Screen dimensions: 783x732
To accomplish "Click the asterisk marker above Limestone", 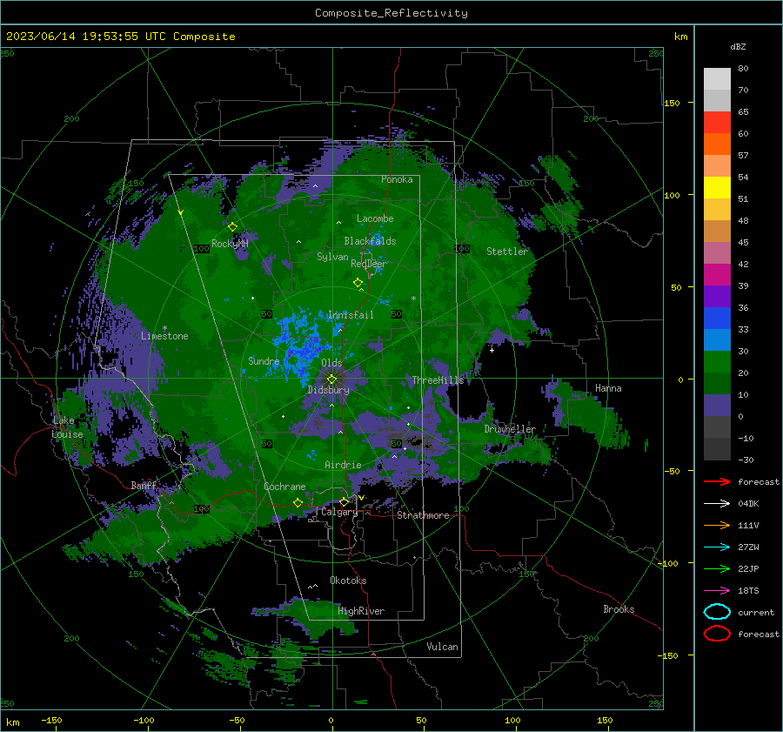I will 164,328.
